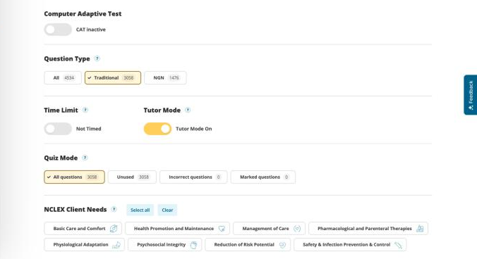Choose the Marked questions quiz mode

262,177
